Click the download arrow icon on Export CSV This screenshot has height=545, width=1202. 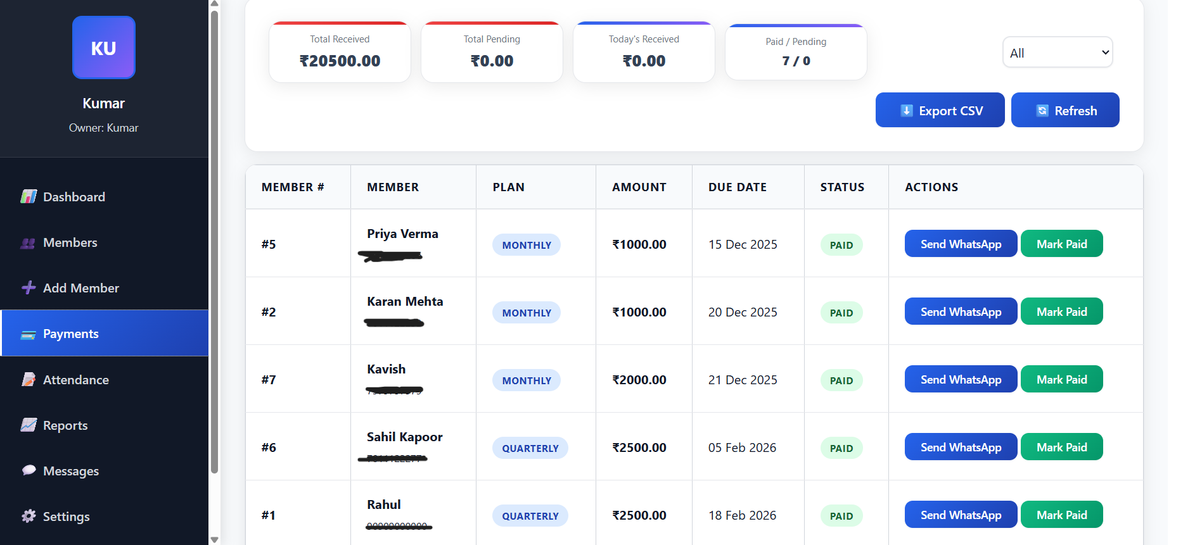pos(907,111)
